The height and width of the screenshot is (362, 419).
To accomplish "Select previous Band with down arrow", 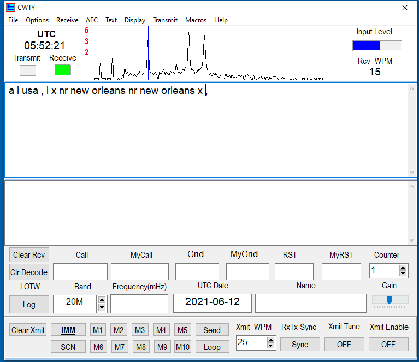I will point(102,307).
